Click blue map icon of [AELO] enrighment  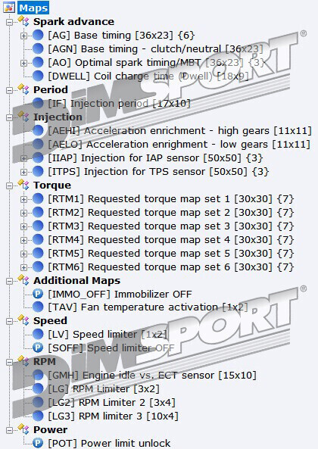pyautogui.click(x=38, y=144)
